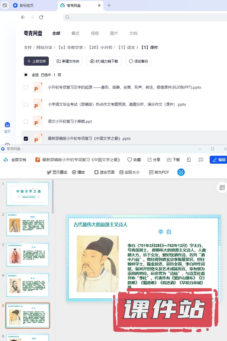Click 转为PDF convert to PDF

click(x=159, y=172)
